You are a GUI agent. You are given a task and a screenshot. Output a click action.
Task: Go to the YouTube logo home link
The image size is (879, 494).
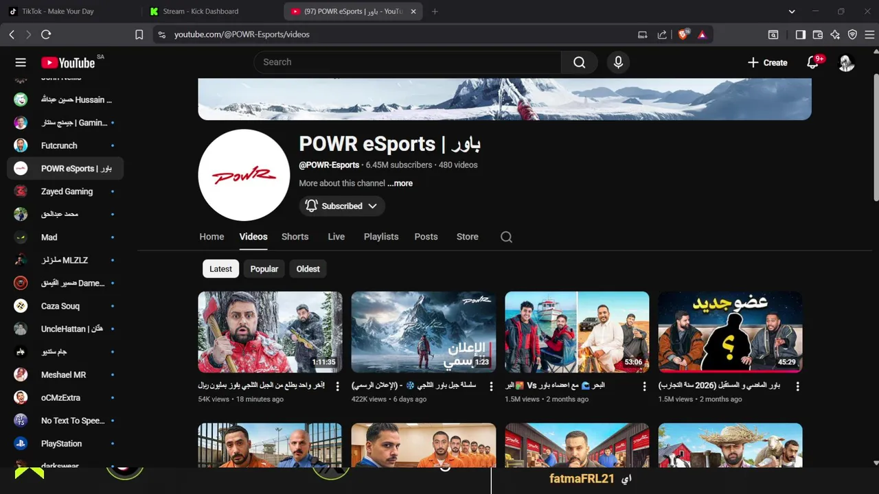tap(68, 62)
